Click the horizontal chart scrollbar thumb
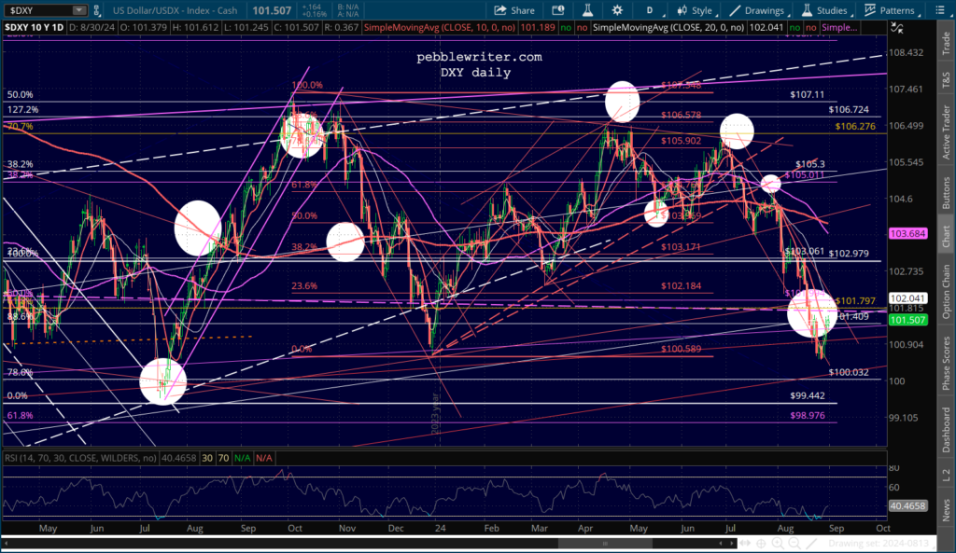Screen dimensions: 956x553 click(x=605, y=544)
